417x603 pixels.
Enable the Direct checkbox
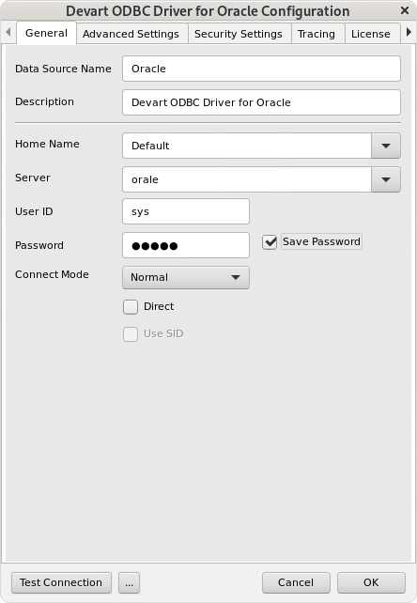(131, 307)
